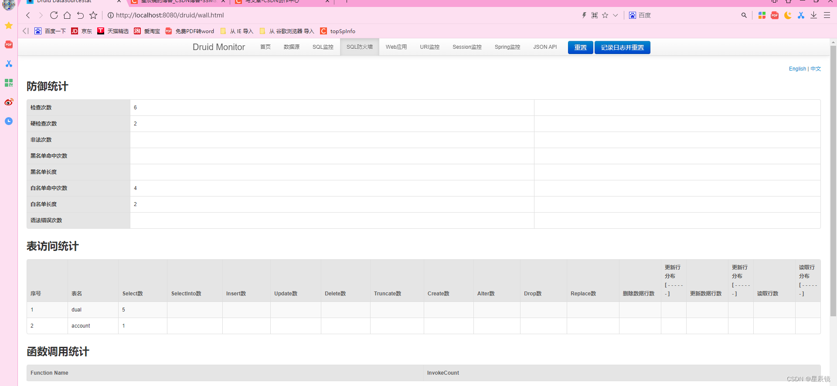837x386 pixels.
Task: Click the 表名 column header
Action: [93, 281]
